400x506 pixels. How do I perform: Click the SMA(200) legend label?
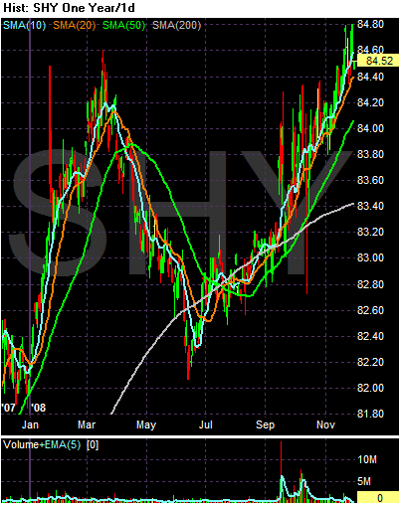point(176,25)
